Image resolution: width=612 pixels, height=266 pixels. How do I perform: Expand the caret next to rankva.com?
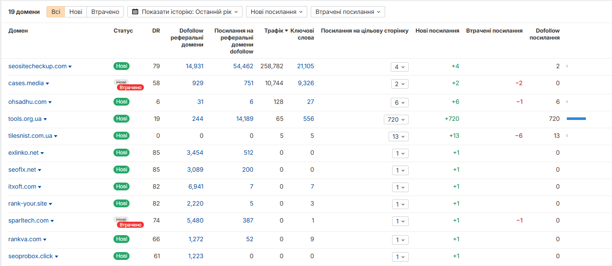[x=45, y=239]
